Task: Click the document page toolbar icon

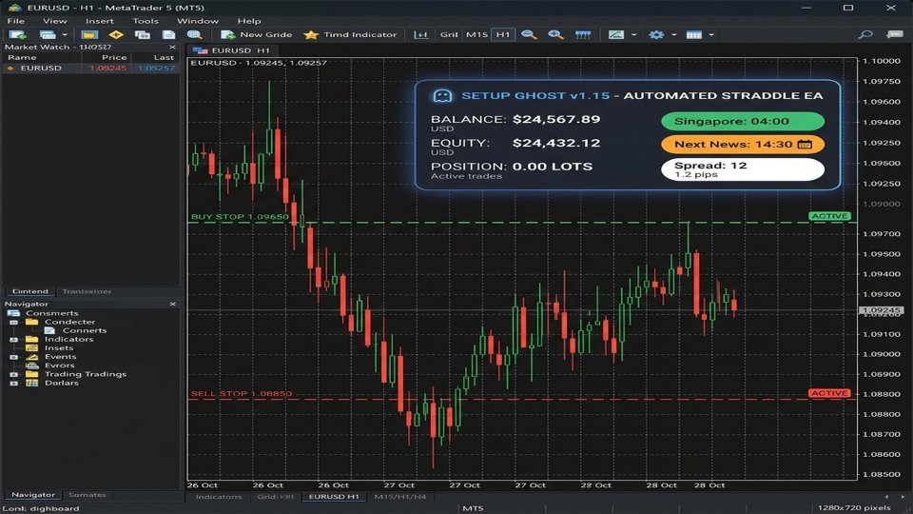Action: coord(169,35)
